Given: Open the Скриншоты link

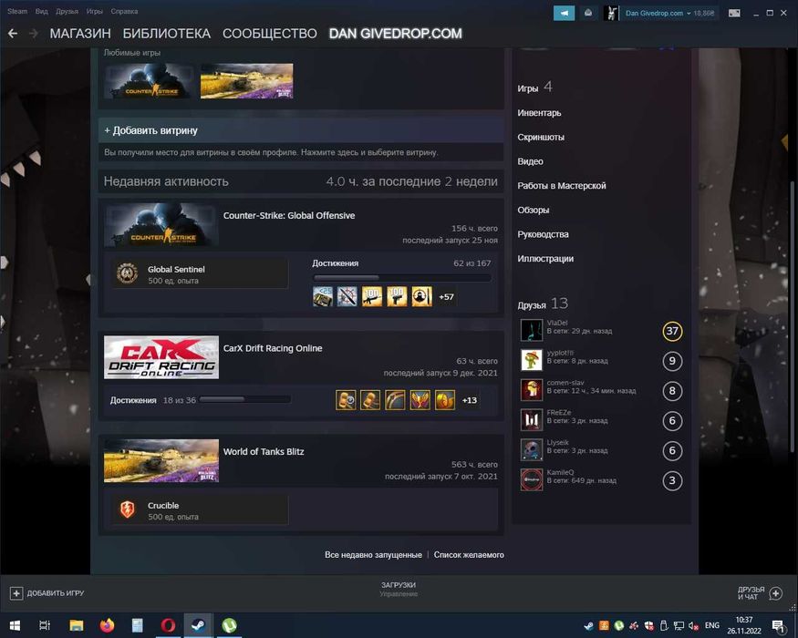Looking at the screenshot, I should 541,137.
